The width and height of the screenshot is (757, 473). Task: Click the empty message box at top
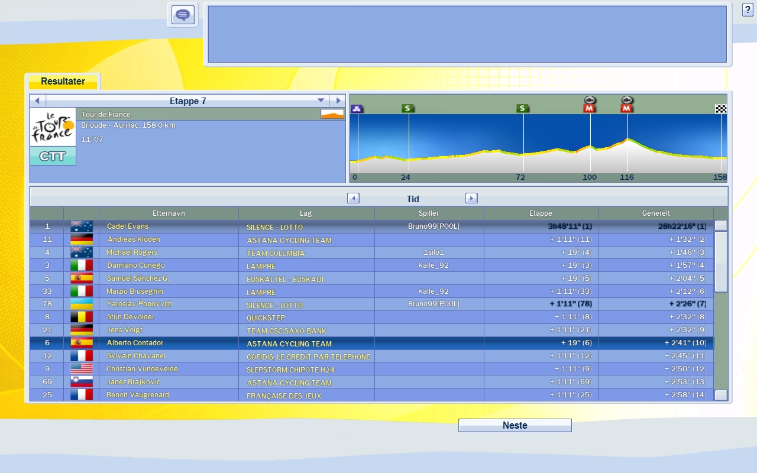[x=467, y=34]
